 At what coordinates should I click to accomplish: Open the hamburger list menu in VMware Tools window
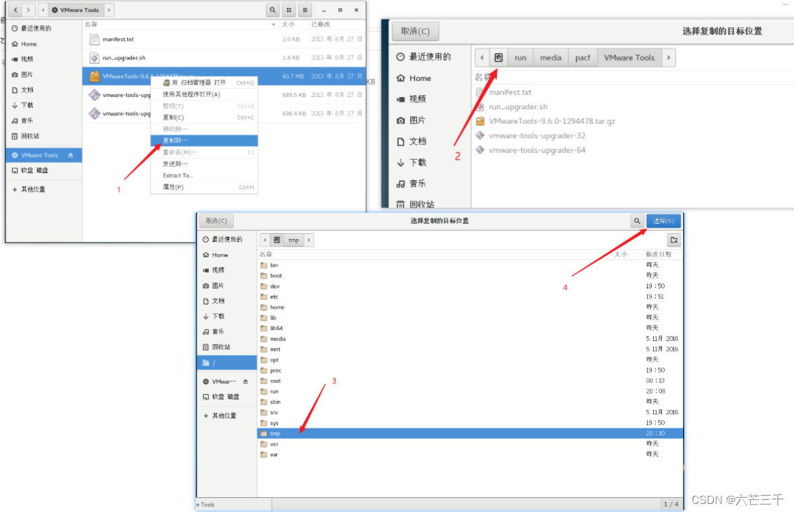pyautogui.click(x=305, y=9)
